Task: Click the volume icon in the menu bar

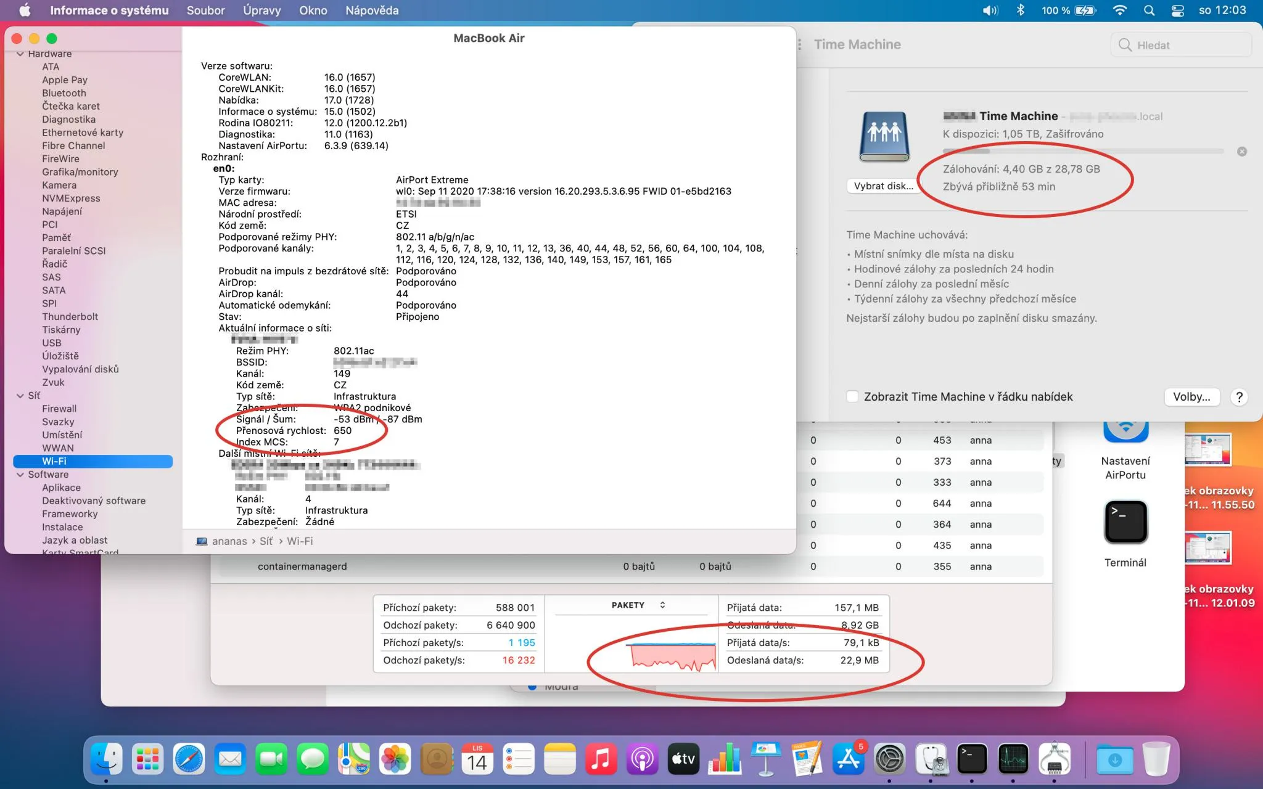Action: (x=990, y=10)
